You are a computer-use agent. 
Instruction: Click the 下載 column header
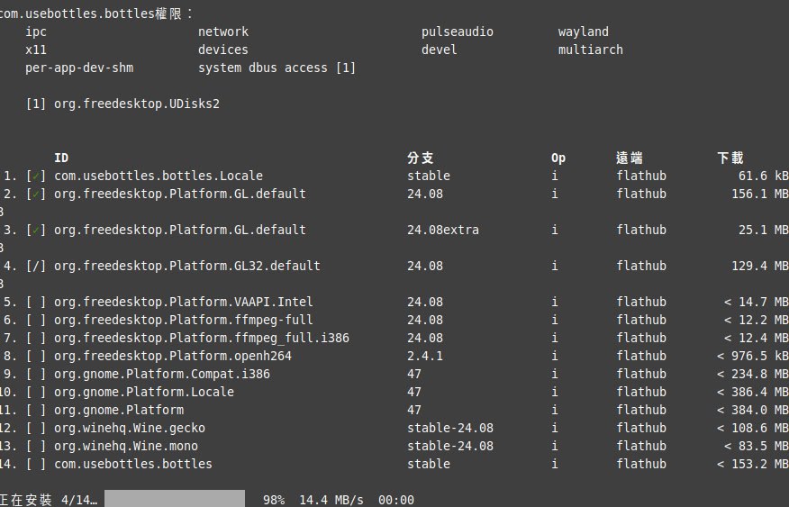730,158
